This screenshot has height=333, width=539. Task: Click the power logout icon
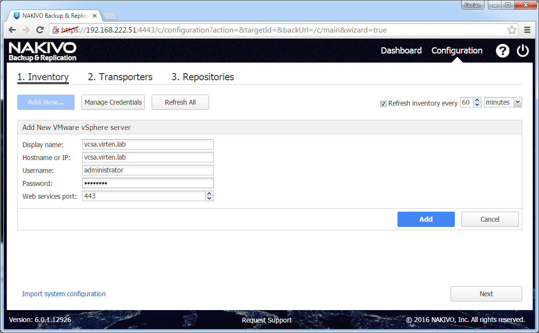(523, 51)
